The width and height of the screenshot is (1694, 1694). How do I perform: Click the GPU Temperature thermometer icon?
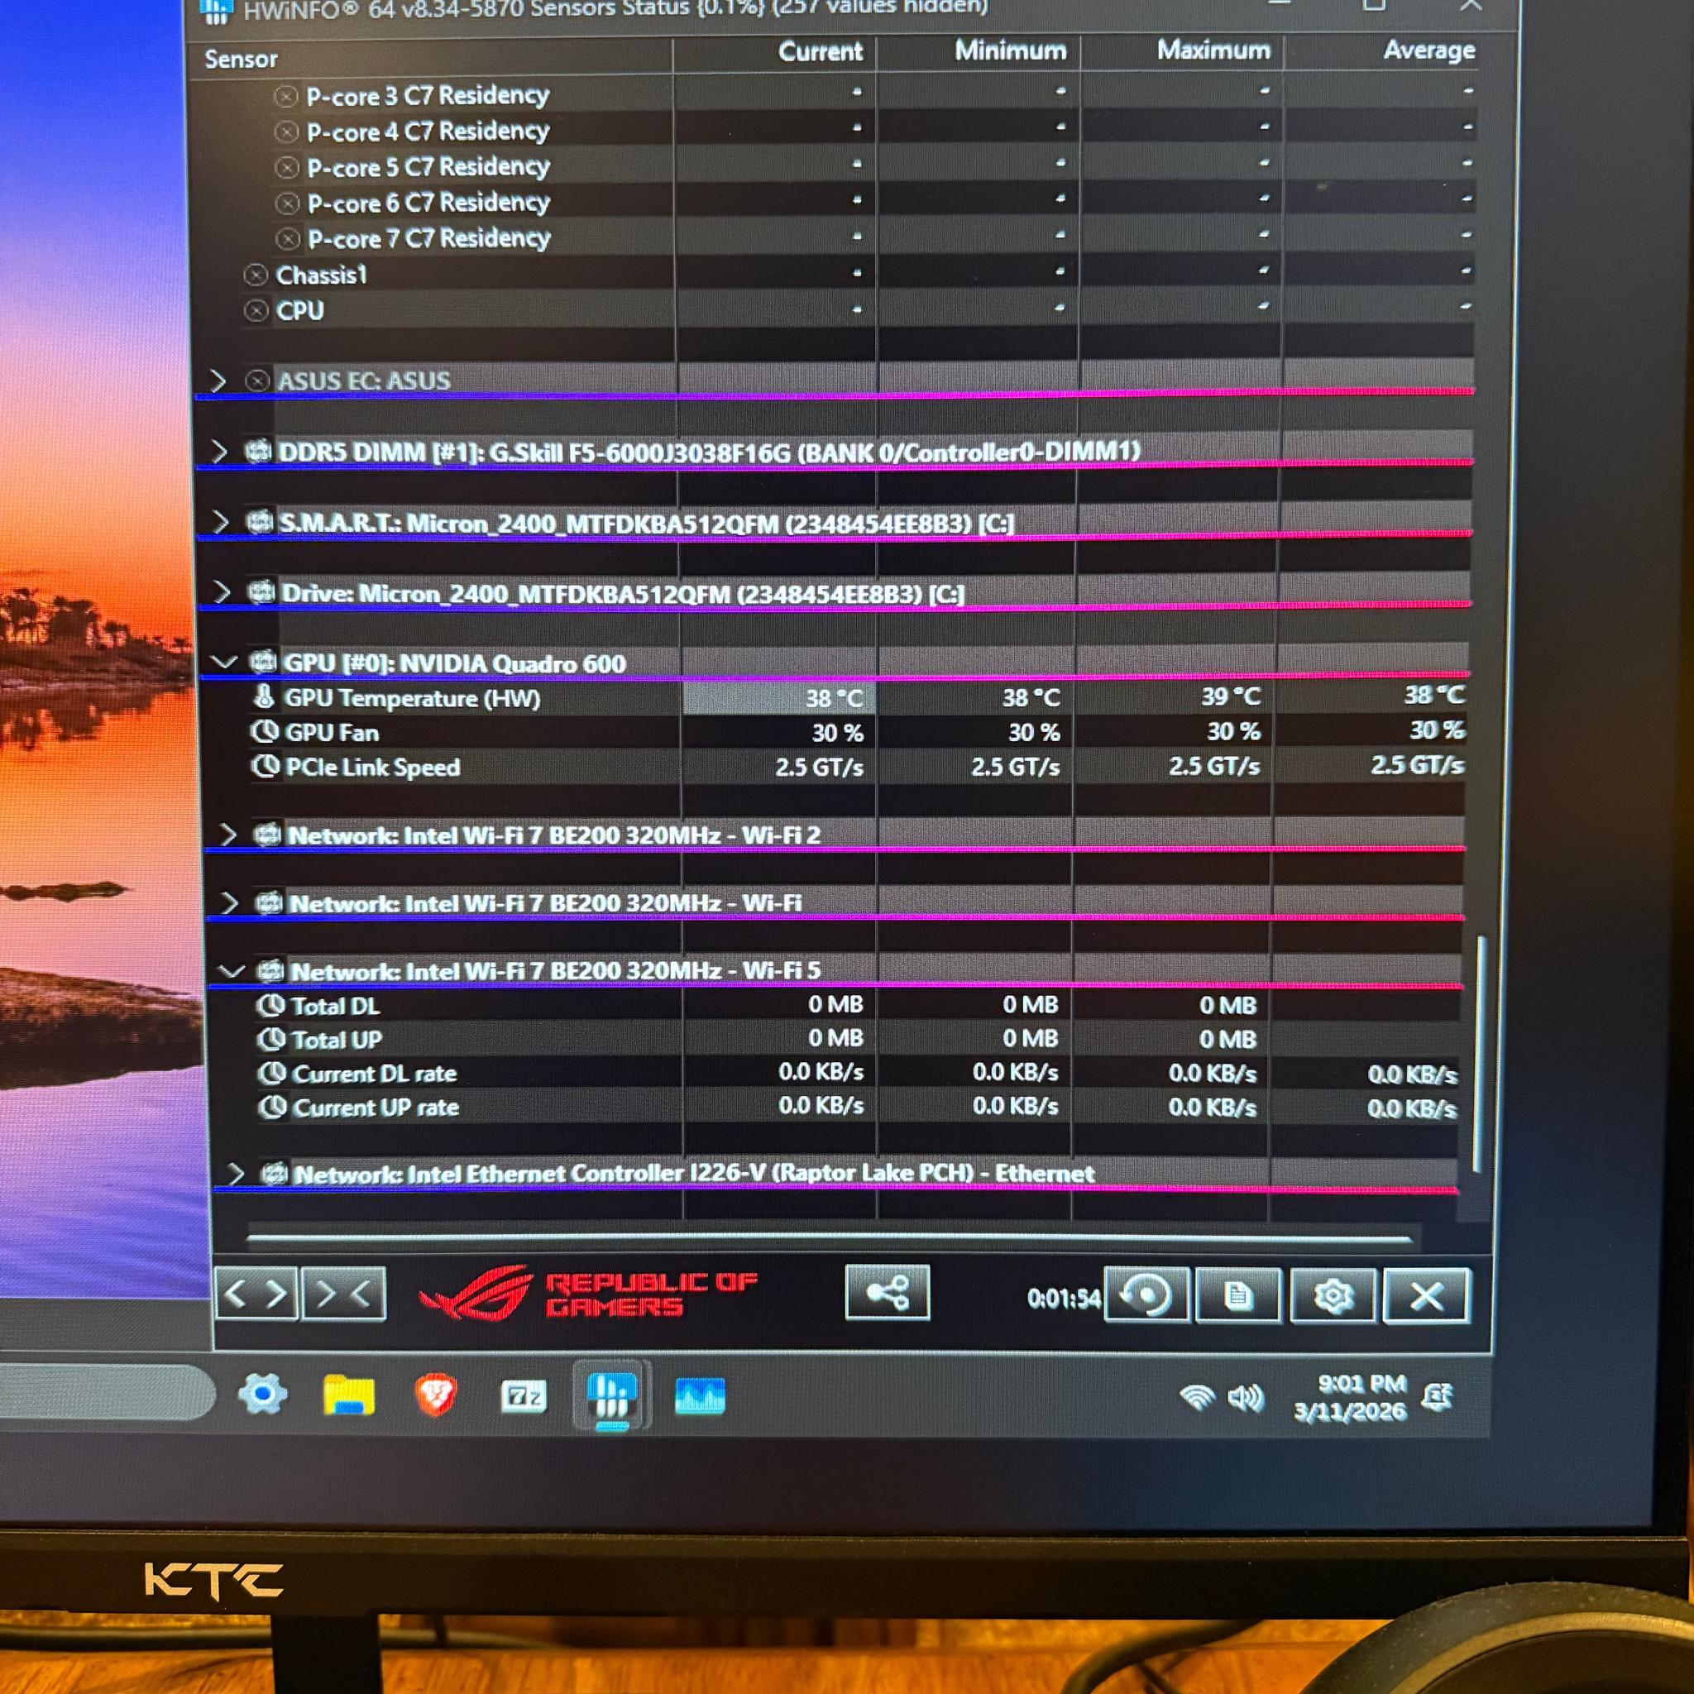coord(264,697)
